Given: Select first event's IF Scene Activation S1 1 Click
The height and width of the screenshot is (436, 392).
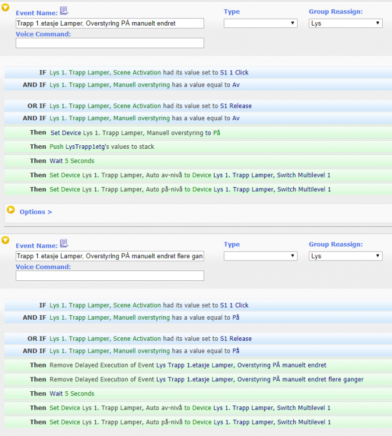Looking at the screenshot, I should pyautogui.click(x=198, y=73).
